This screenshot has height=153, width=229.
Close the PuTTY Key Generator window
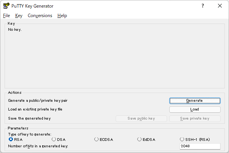[x=220, y=6]
